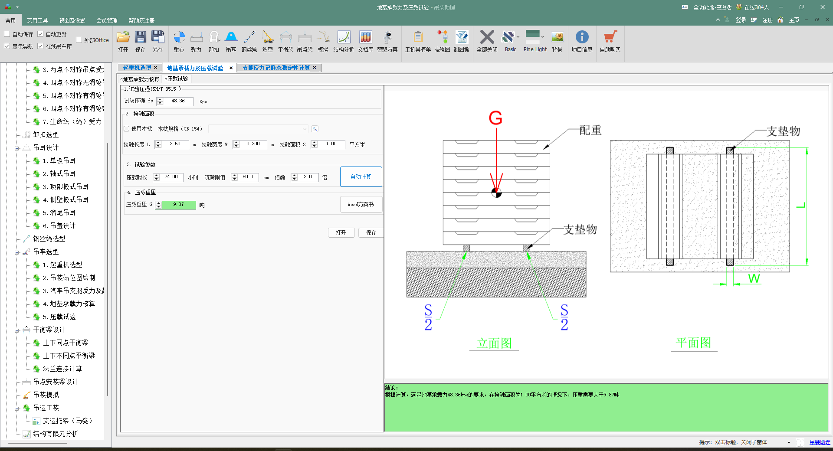833x451 pixels.
Task: Click the 接触长度 L input field
Action: [175, 144]
